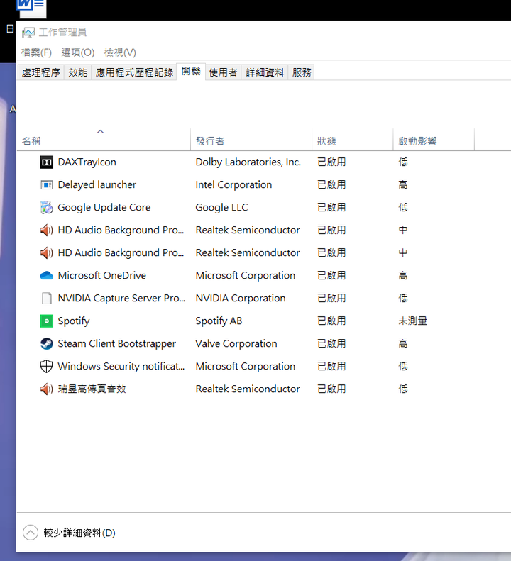This screenshot has height=561, width=511.
Task: Click publisher Valve Corporation
Action: (x=236, y=344)
